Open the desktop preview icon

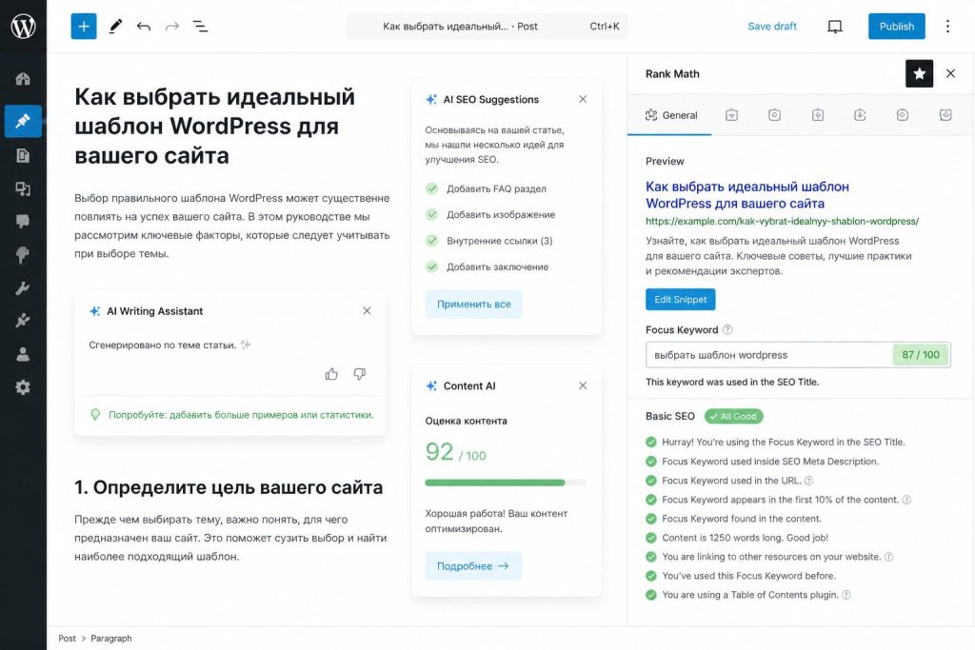pyautogui.click(x=834, y=26)
